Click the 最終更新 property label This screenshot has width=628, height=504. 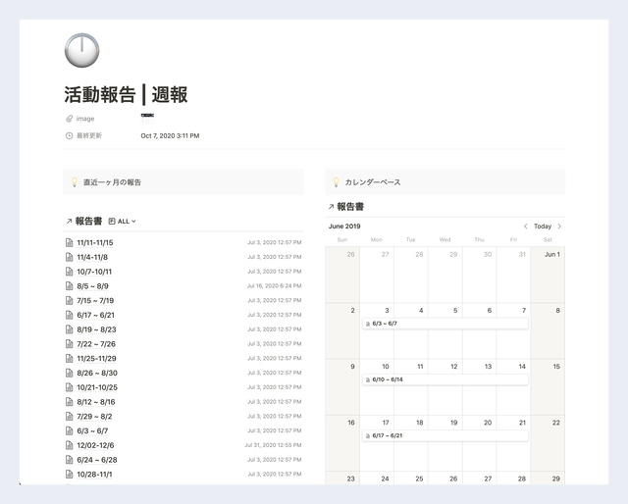click(89, 135)
